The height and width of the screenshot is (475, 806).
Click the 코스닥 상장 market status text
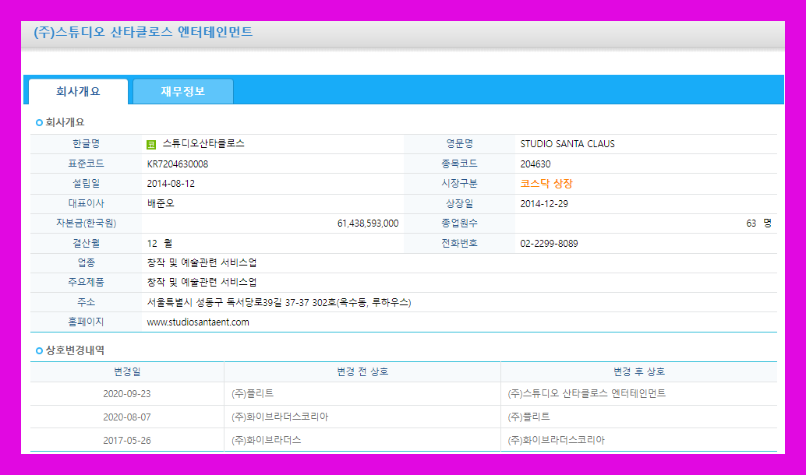546,183
